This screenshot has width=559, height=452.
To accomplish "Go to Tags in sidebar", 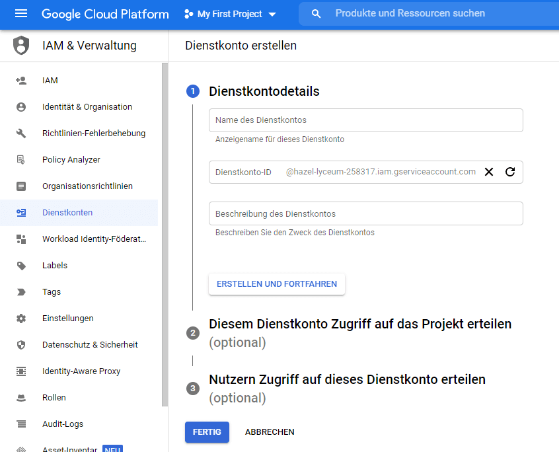I will pos(79,292).
